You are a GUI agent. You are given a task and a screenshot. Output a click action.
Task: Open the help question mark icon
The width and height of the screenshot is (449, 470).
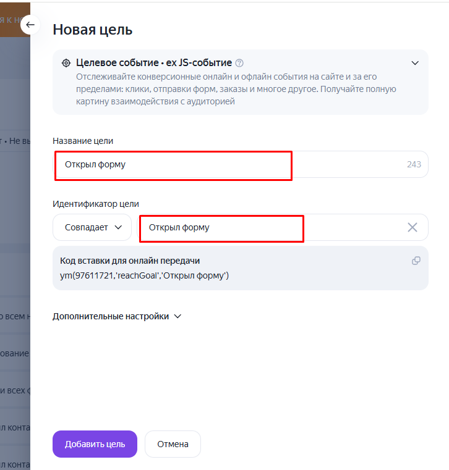pyautogui.click(x=239, y=63)
